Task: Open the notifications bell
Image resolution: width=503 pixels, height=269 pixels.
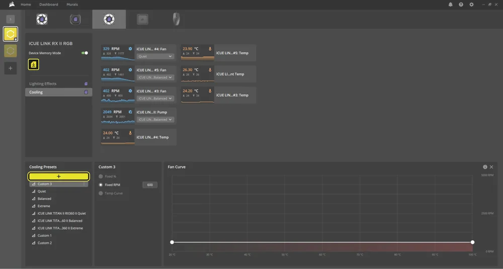Action: (450, 5)
